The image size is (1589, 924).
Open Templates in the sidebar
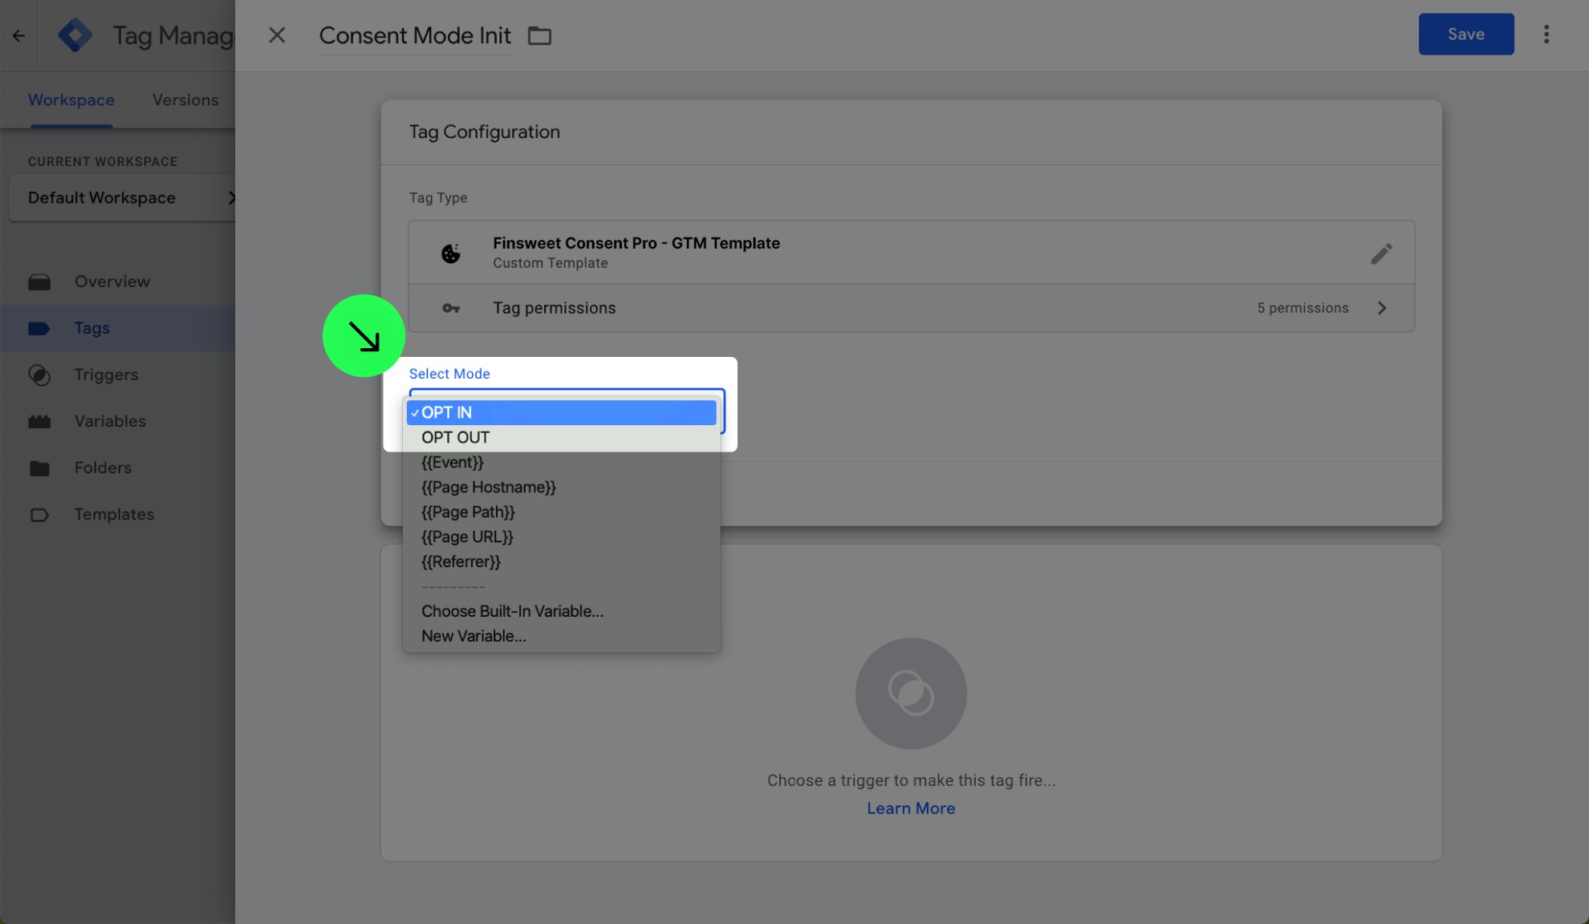[x=117, y=514]
